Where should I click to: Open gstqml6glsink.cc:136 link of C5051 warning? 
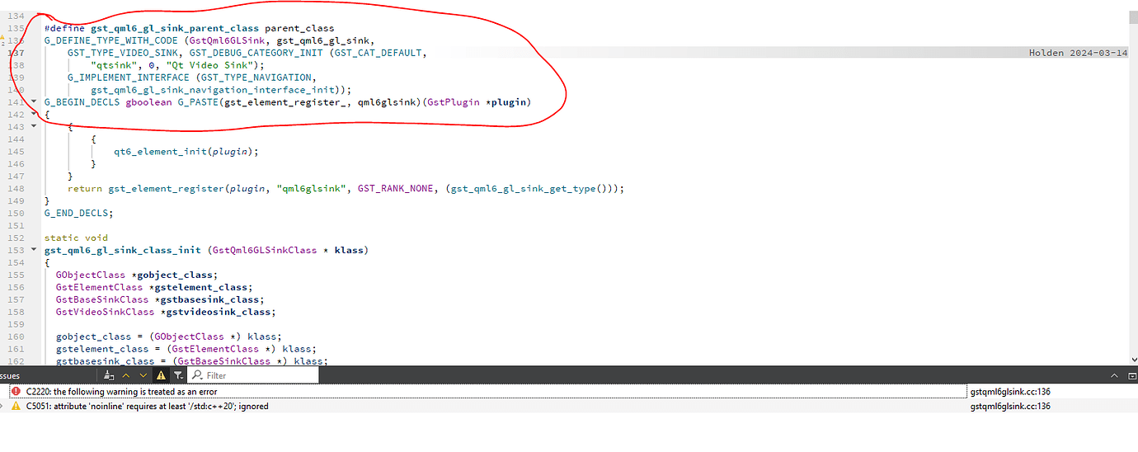point(1010,406)
